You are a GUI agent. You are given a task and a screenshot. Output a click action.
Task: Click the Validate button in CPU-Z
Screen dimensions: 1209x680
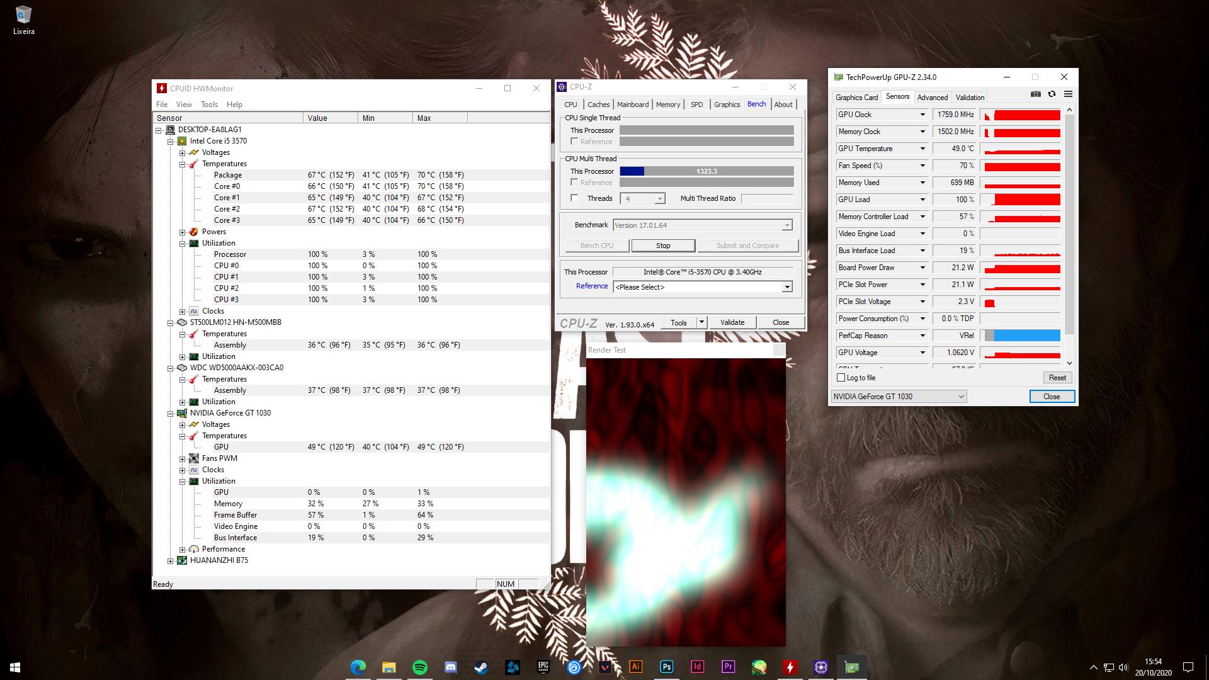pyautogui.click(x=732, y=322)
